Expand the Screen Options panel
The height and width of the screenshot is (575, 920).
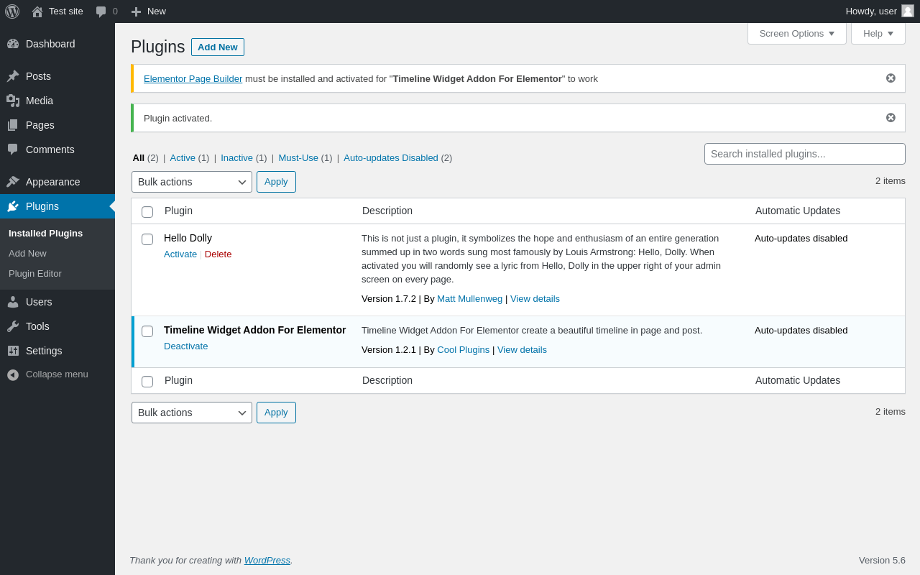[796, 34]
